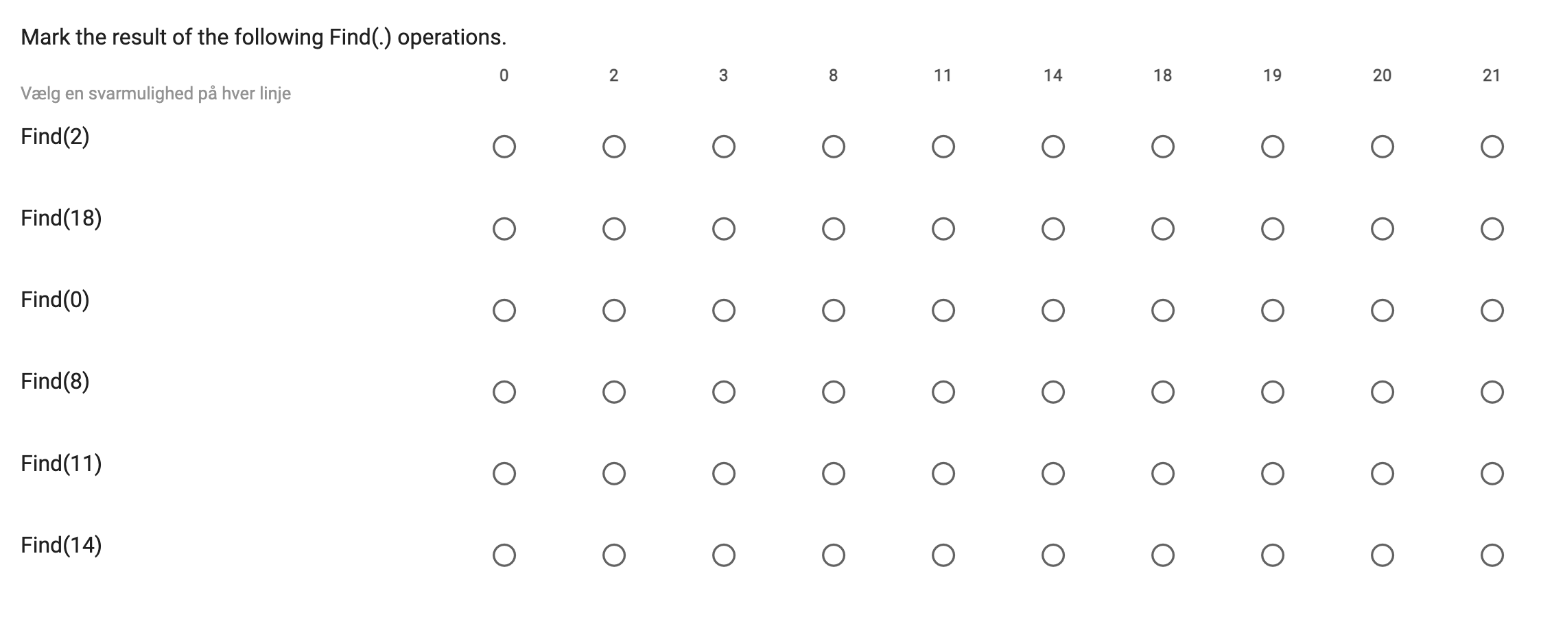Pick 19 for the Find(11) row
Viewport: 1541px width, 628px height.
coord(1272,474)
